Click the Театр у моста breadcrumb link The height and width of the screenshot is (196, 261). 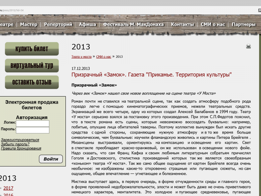(82, 57)
